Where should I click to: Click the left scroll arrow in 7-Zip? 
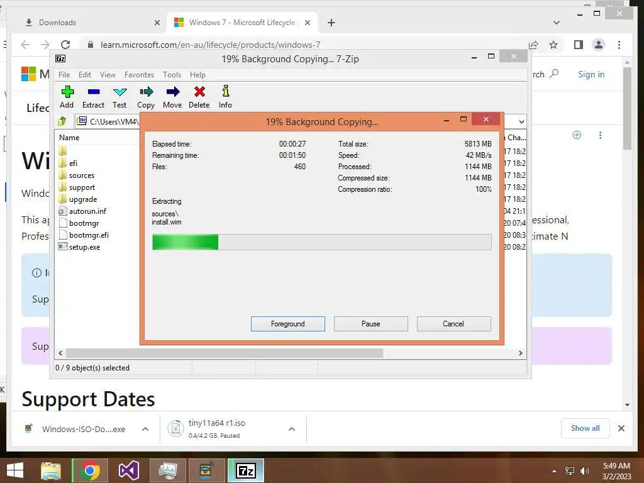coord(60,353)
